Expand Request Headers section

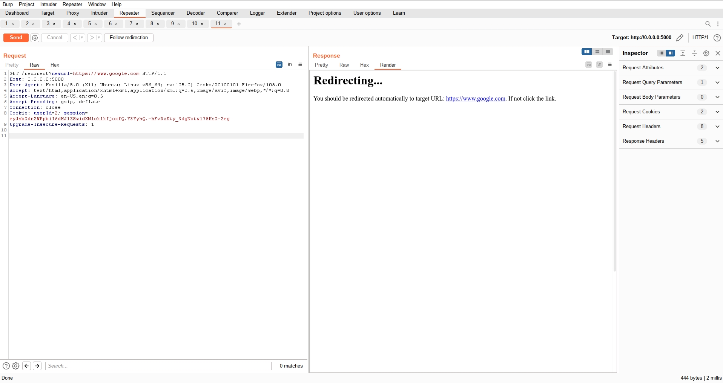point(717,127)
